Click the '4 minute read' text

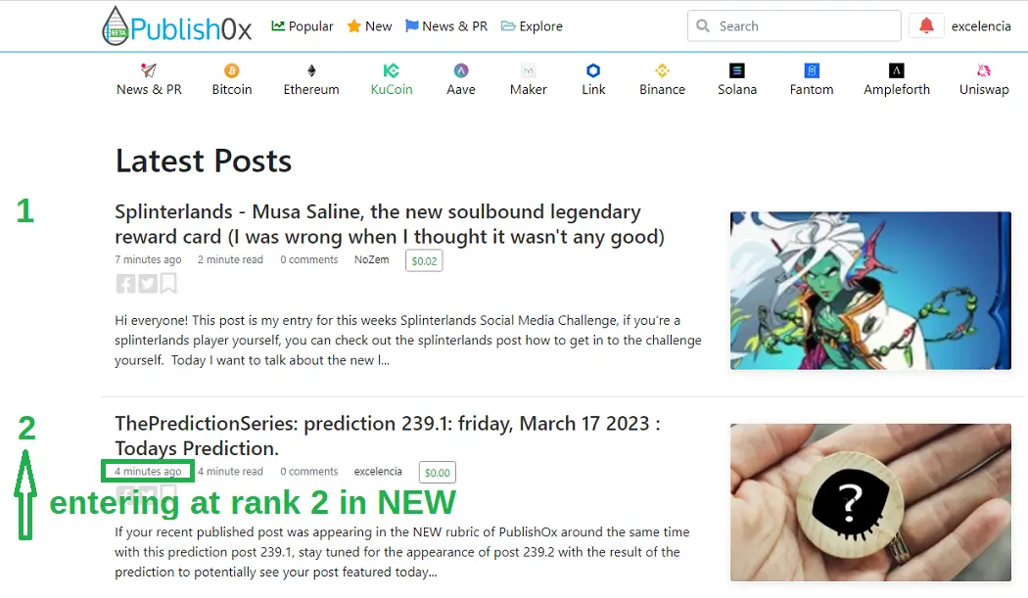click(x=230, y=472)
